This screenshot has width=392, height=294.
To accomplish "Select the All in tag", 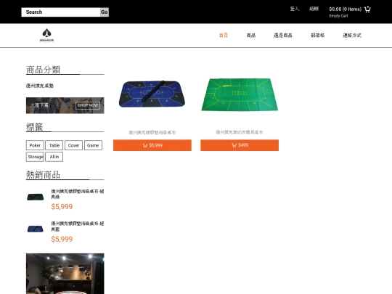I will pyautogui.click(x=54, y=157).
